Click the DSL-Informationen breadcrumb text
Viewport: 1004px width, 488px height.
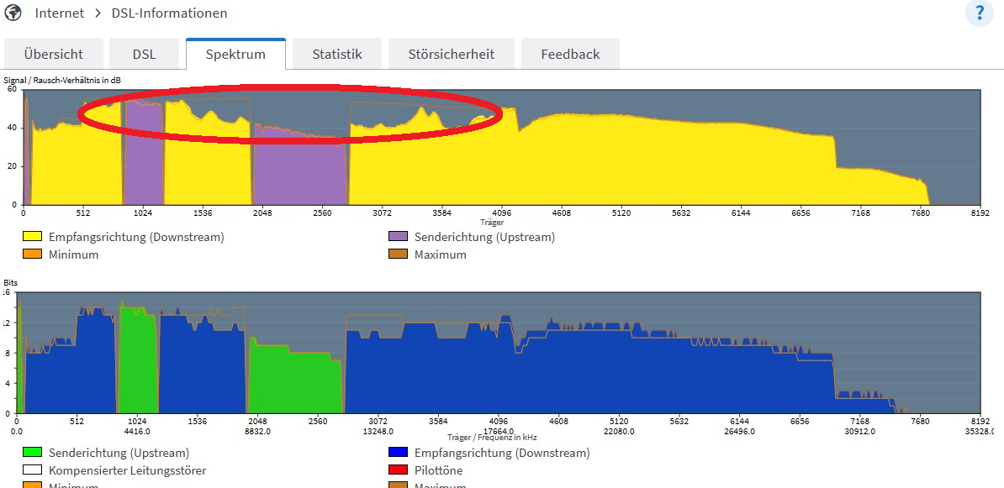pos(169,13)
